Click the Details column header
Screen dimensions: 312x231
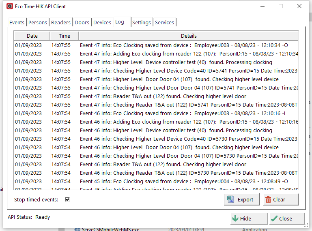coord(189,36)
